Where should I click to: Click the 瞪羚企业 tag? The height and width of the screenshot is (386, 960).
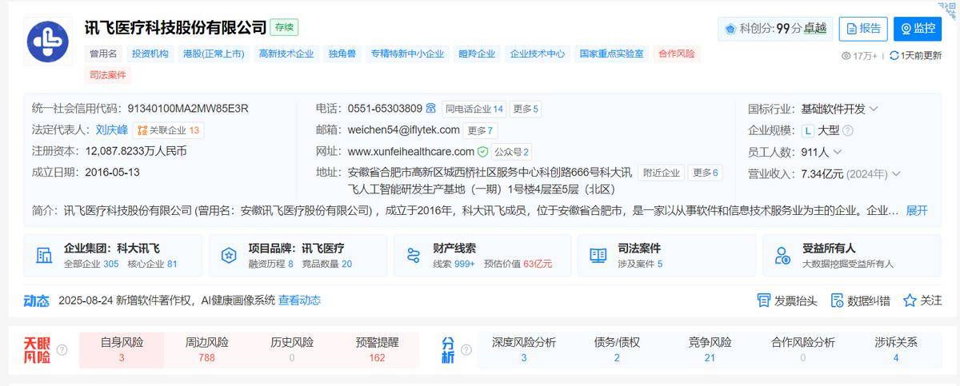coord(477,54)
